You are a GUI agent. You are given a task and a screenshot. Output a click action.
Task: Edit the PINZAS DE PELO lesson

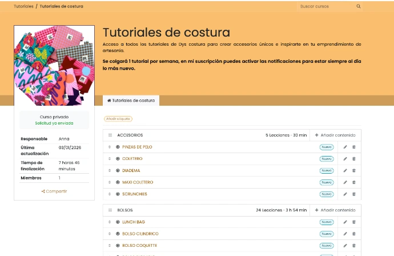click(345, 147)
